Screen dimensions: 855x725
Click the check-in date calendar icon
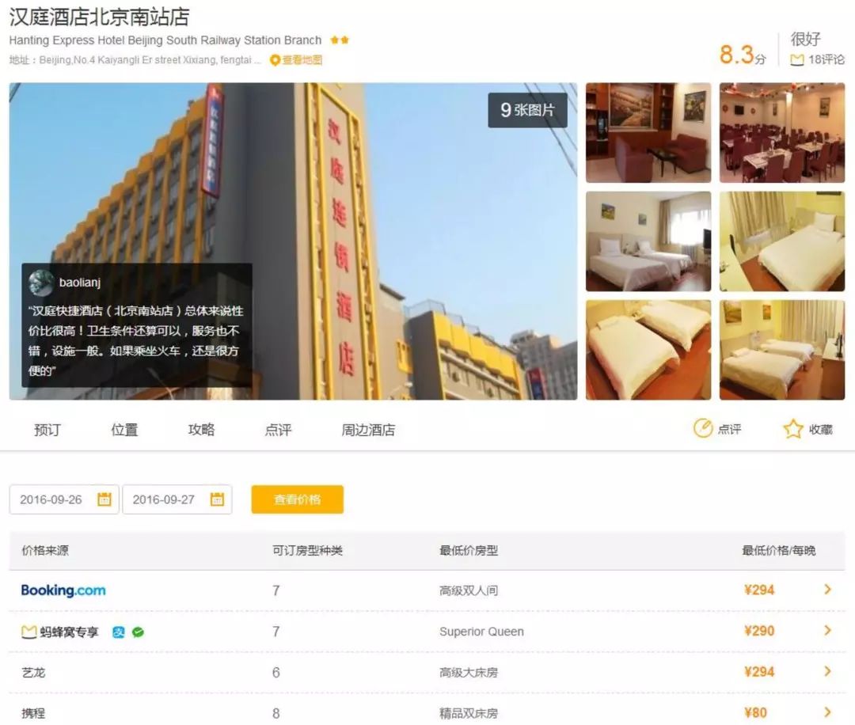tap(104, 499)
